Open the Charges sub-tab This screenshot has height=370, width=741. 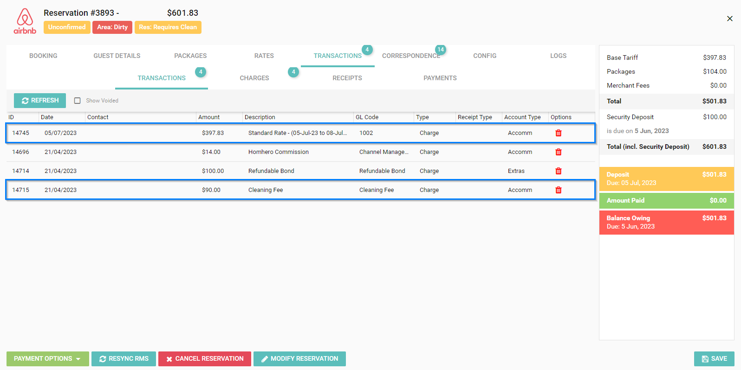click(x=254, y=78)
